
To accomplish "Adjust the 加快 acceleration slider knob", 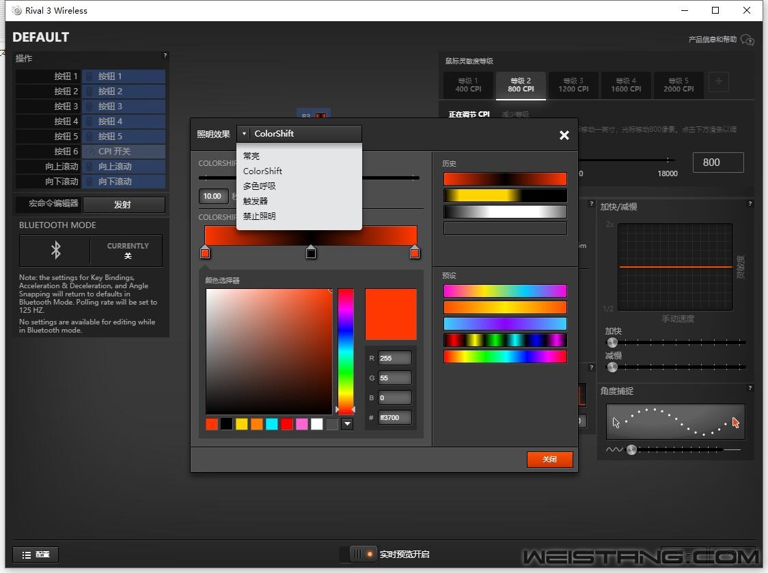I will (x=612, y=342).
